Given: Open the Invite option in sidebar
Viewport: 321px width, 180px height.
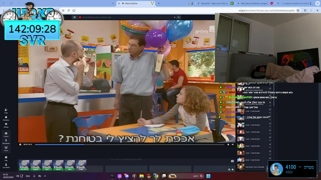Looking at the screenshot, I should (x=6, y=111).
